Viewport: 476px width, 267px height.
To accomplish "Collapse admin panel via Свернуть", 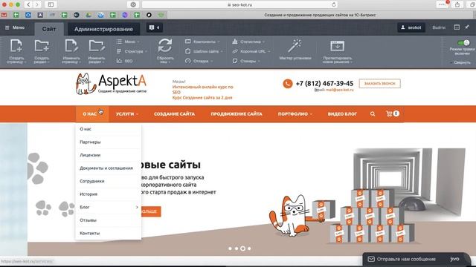I will click(460, 62).
